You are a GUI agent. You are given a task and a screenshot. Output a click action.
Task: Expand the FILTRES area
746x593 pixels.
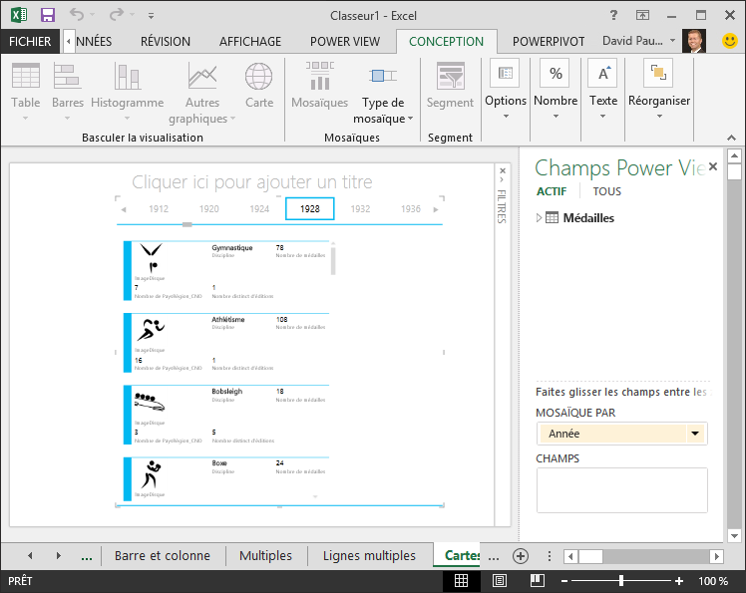click(502, 179)
